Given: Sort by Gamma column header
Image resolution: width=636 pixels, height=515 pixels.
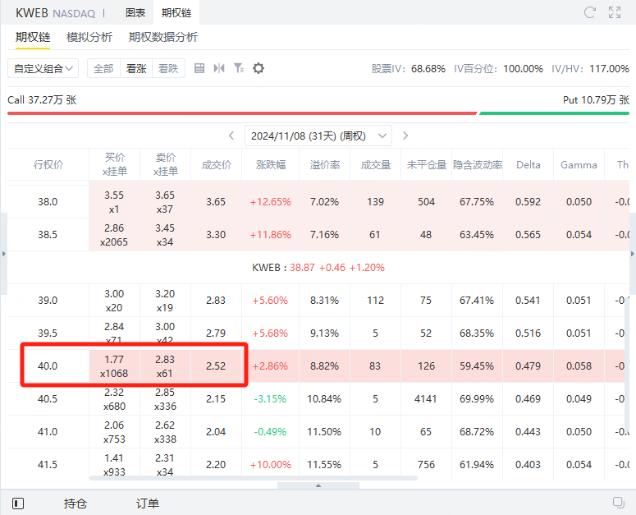Looking at the screenshot, I should [x=579, y=165].
